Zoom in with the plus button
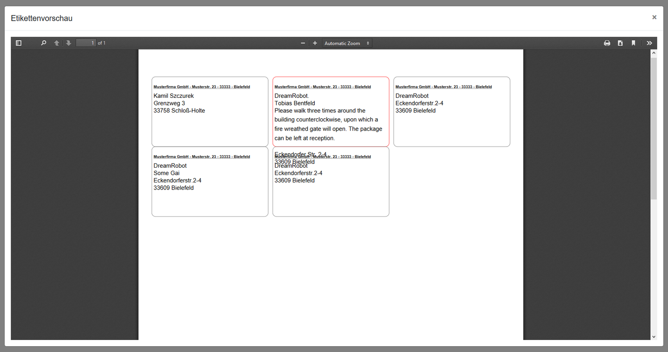The image size is (668, 352). [x=315, y=43]
